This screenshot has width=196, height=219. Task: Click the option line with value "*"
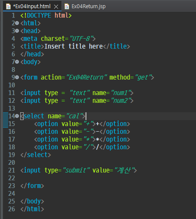[82, 139]
